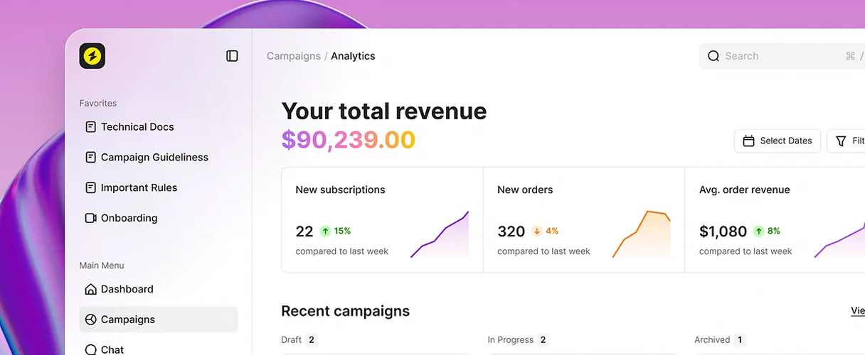The image size is (865, 355).
Task: Collapse sidebar with the panel toggle icon
Action: click(x=232, y=56)
